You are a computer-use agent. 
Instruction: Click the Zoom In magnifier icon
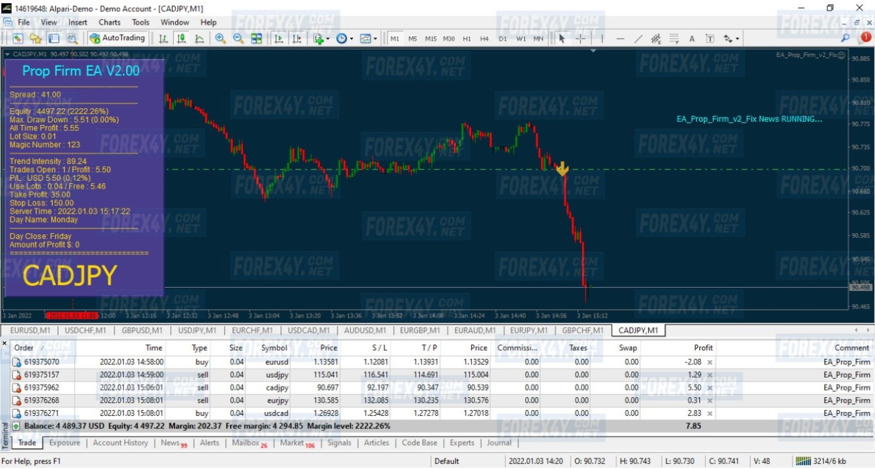[x=220, y=38]
